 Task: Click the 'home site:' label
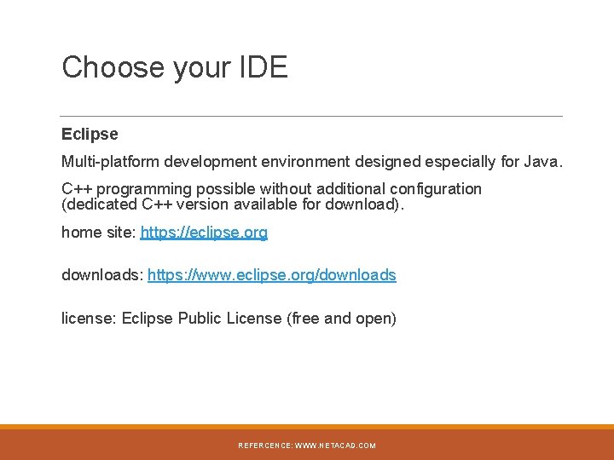coord(99,232)
